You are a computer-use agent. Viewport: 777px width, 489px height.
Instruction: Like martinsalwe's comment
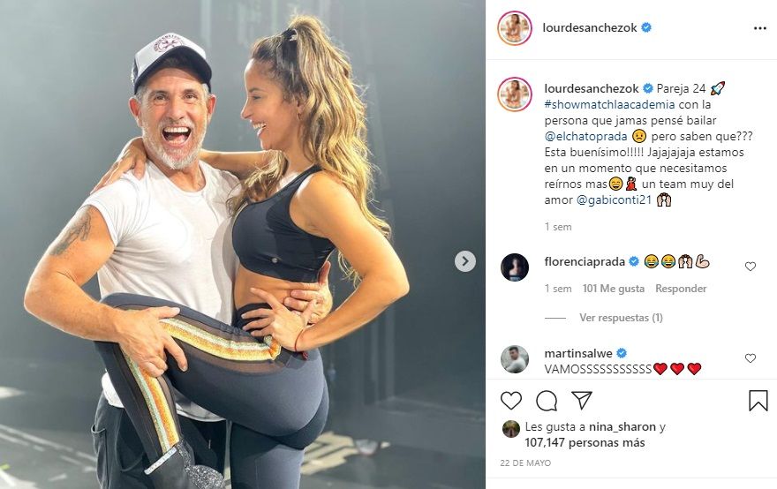point(751,358)
